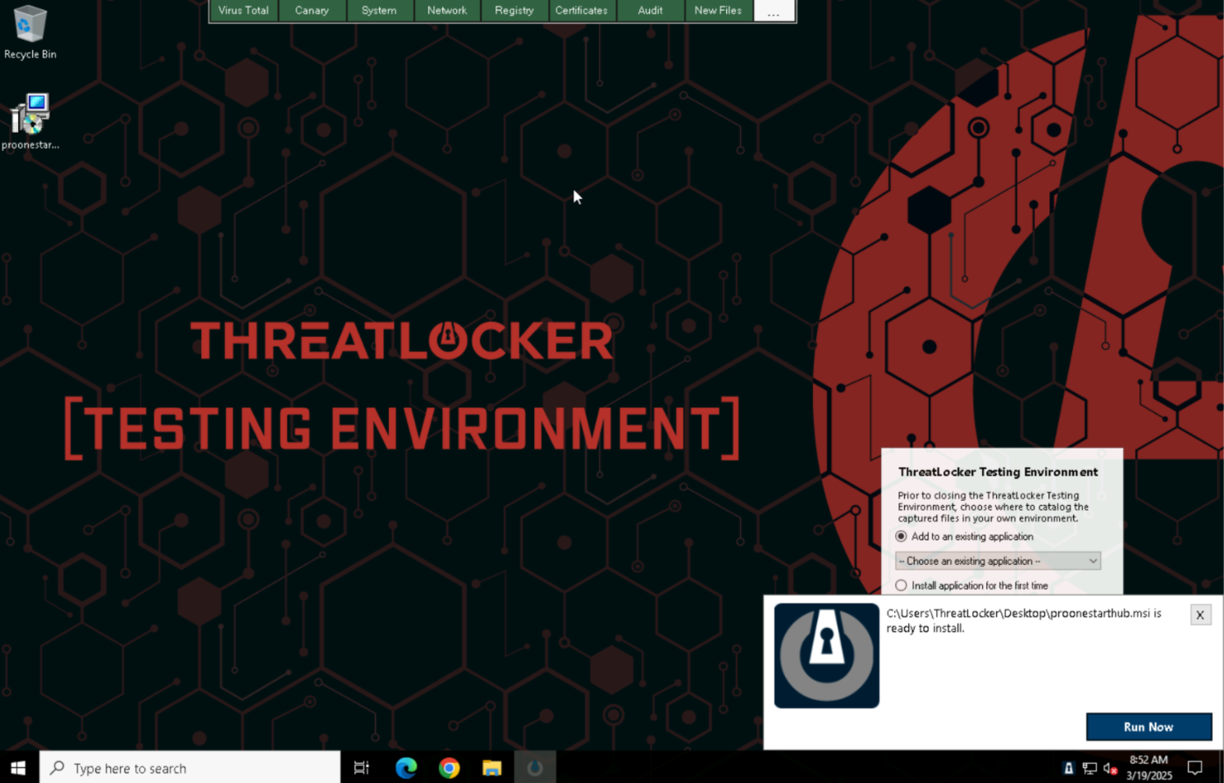The image size is (1224, 783).
Task: Dismiss the ready to install notification
Action: click(1200, 615)
